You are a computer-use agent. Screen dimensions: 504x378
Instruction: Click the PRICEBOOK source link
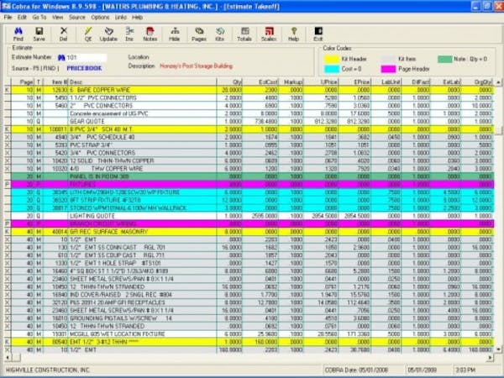tap(84, 68)
